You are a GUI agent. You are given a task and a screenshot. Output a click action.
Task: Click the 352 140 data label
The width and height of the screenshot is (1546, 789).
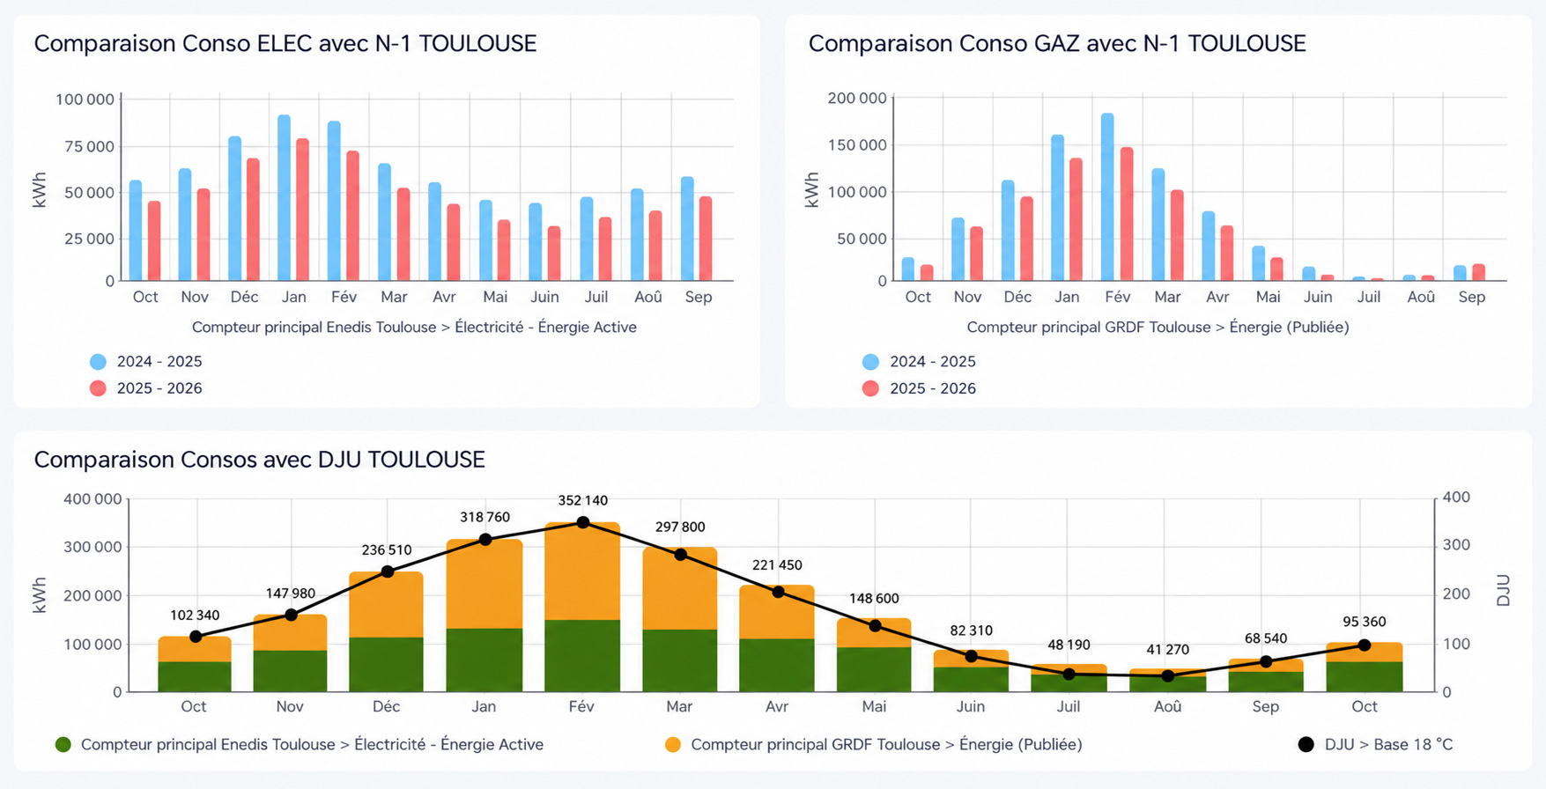[x=582, y=501]
